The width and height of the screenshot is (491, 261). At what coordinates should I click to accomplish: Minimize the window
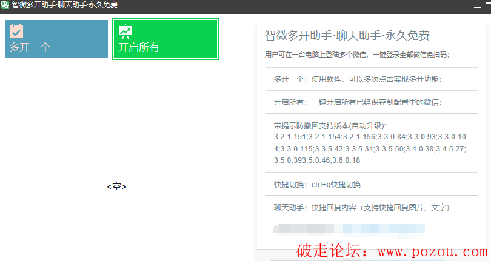click(x=477, y=7)
